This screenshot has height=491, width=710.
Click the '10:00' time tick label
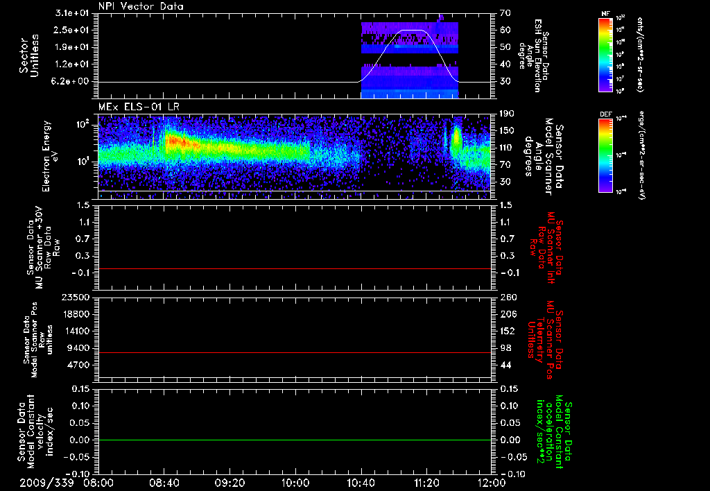[x=295, y=483]
